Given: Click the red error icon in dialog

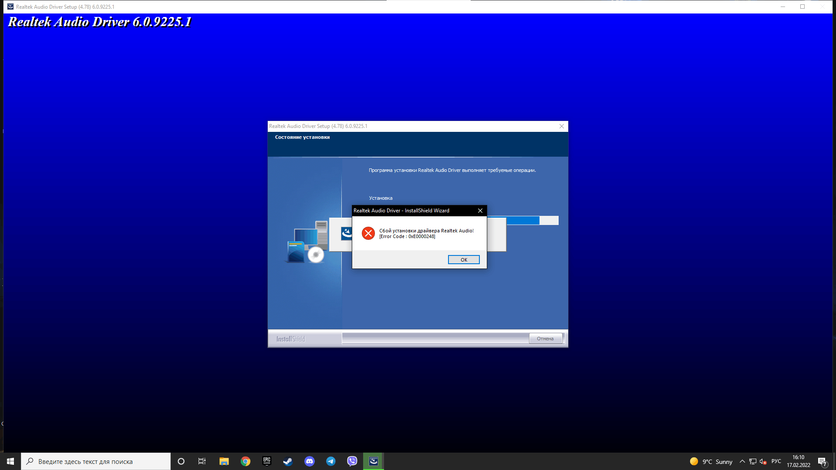Looking at the screenshot, I should coord(368,233).
